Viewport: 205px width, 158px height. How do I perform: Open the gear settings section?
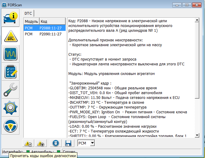10,108
